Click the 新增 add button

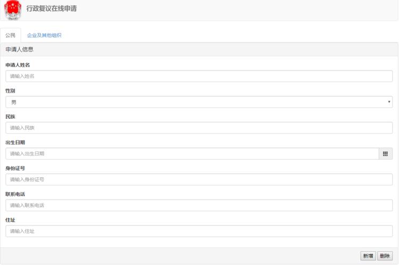click(x=368, y=256)
